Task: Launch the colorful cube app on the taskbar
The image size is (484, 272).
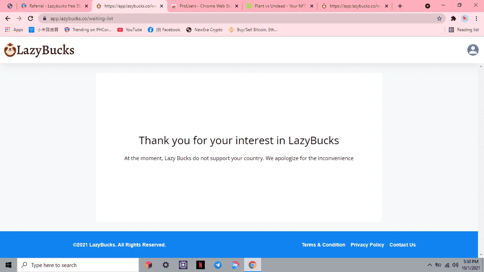Action: click(x=148, y=265)
